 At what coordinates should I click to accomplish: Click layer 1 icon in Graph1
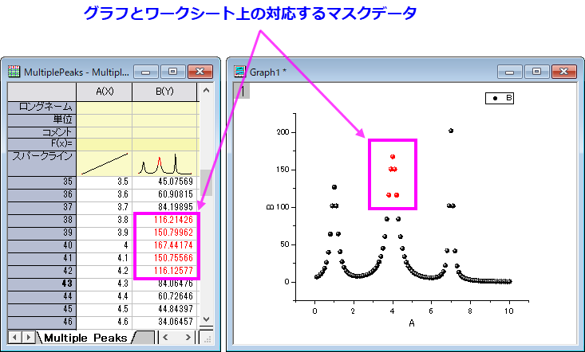point(242,91)
